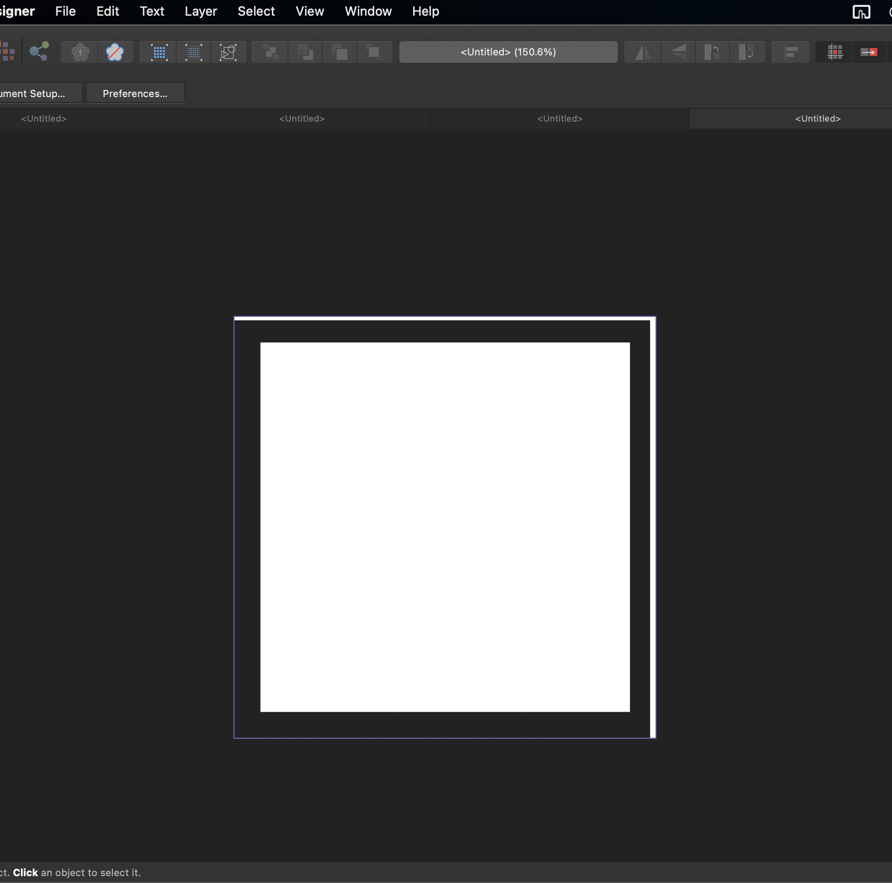This screenshot has width=892, height=883.
Task: Open the Window menu
Action: 368,11
